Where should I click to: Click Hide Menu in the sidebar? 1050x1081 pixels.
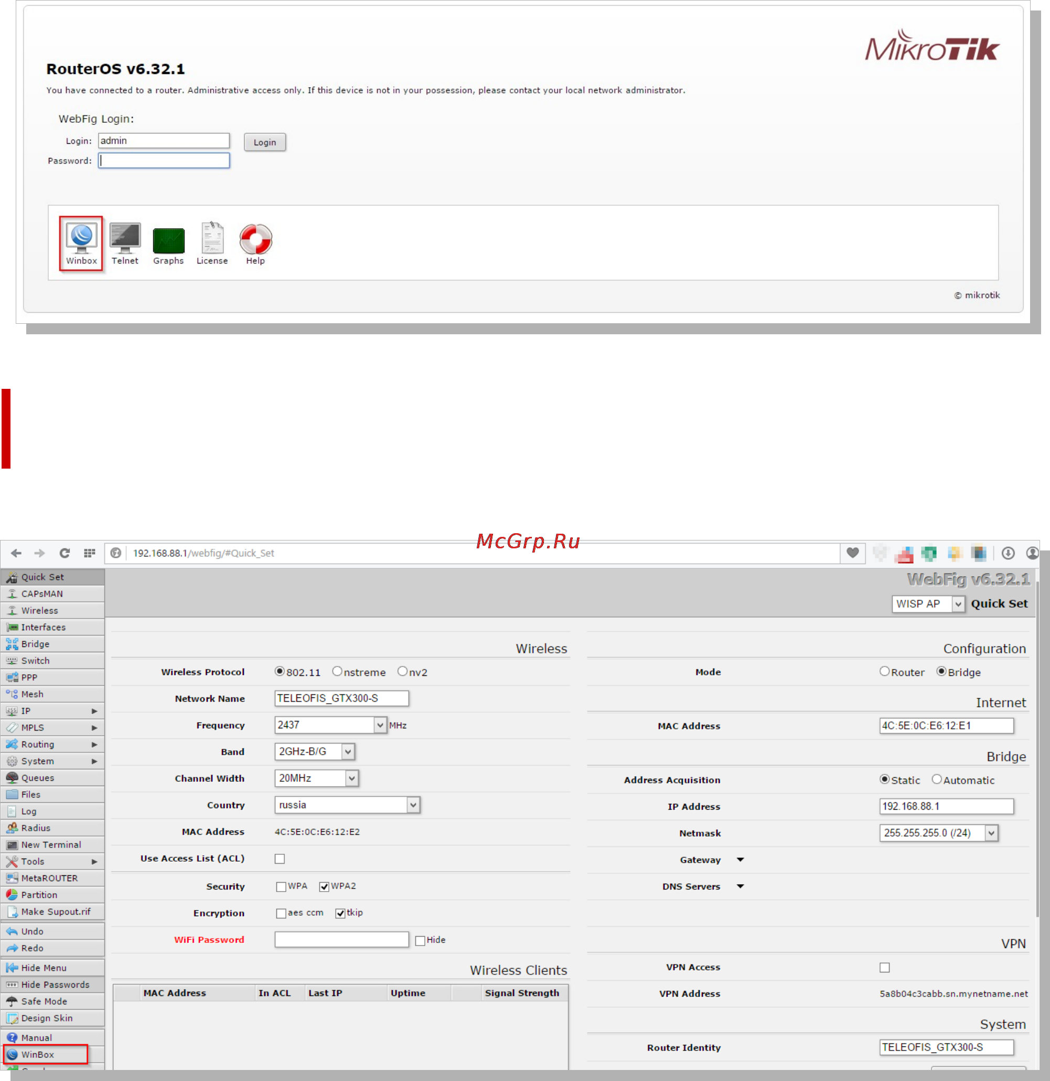point(52,968)
